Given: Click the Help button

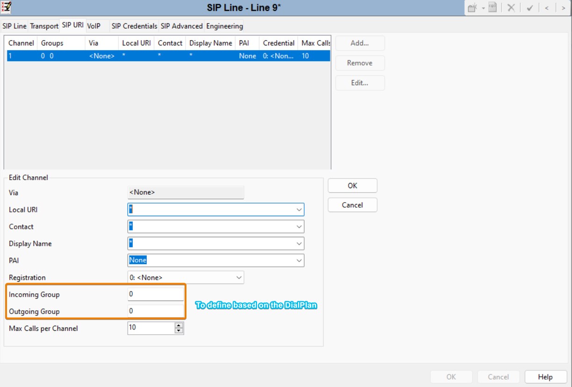Looking at the screenshot, I should (545, 377).
